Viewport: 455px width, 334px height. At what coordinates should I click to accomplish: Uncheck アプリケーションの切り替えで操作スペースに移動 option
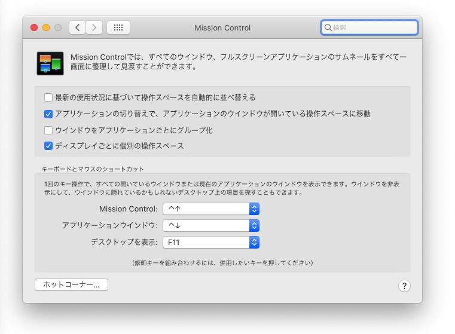tap(48, 114)
